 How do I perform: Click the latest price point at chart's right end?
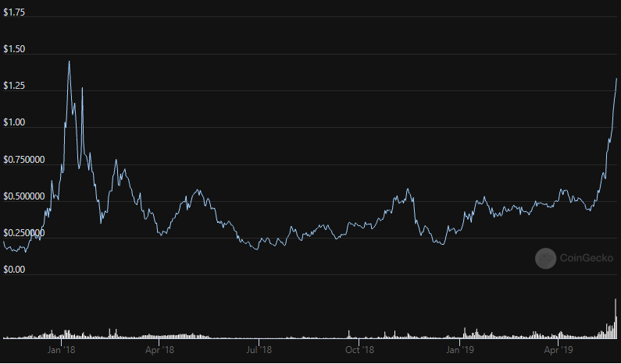616,79
